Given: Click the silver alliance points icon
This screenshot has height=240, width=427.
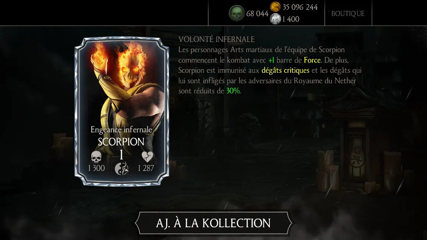Looking at the screenshot, I should click(275, 19).
